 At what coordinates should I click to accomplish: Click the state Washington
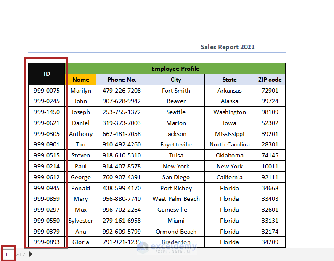(x=229, y=112)
